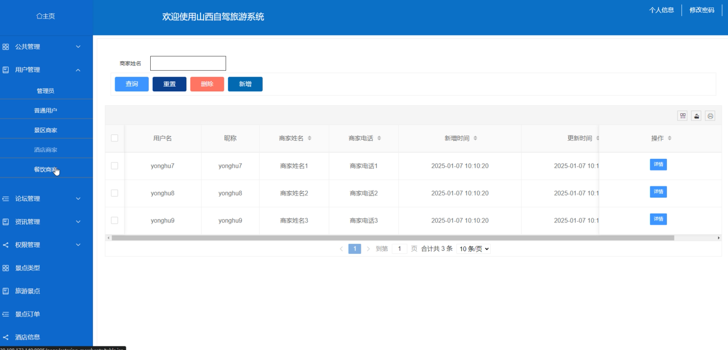Click the 昵称 column header
728x350 pixels.
230,138
